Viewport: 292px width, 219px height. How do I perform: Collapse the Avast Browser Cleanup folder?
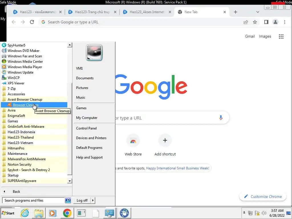pyautogui.click(x=25, y=100)
